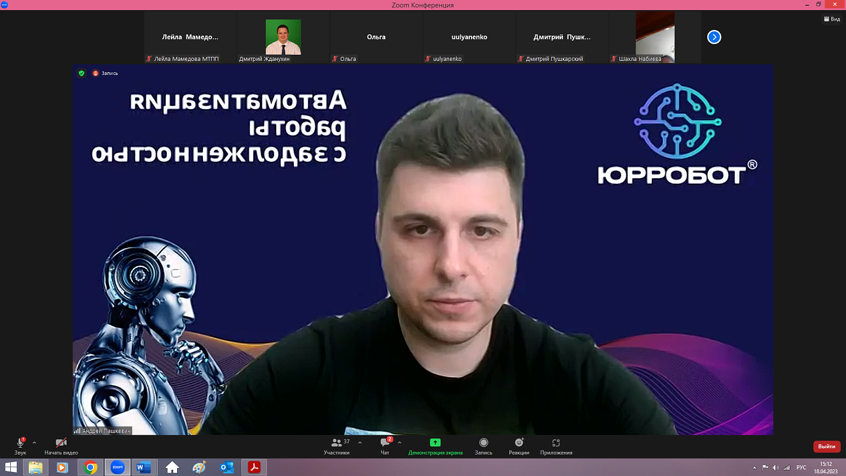This screenshot has height=476, width=846.
Task: Toggle the system volume speaker icon
Action: tap(775, 467)
